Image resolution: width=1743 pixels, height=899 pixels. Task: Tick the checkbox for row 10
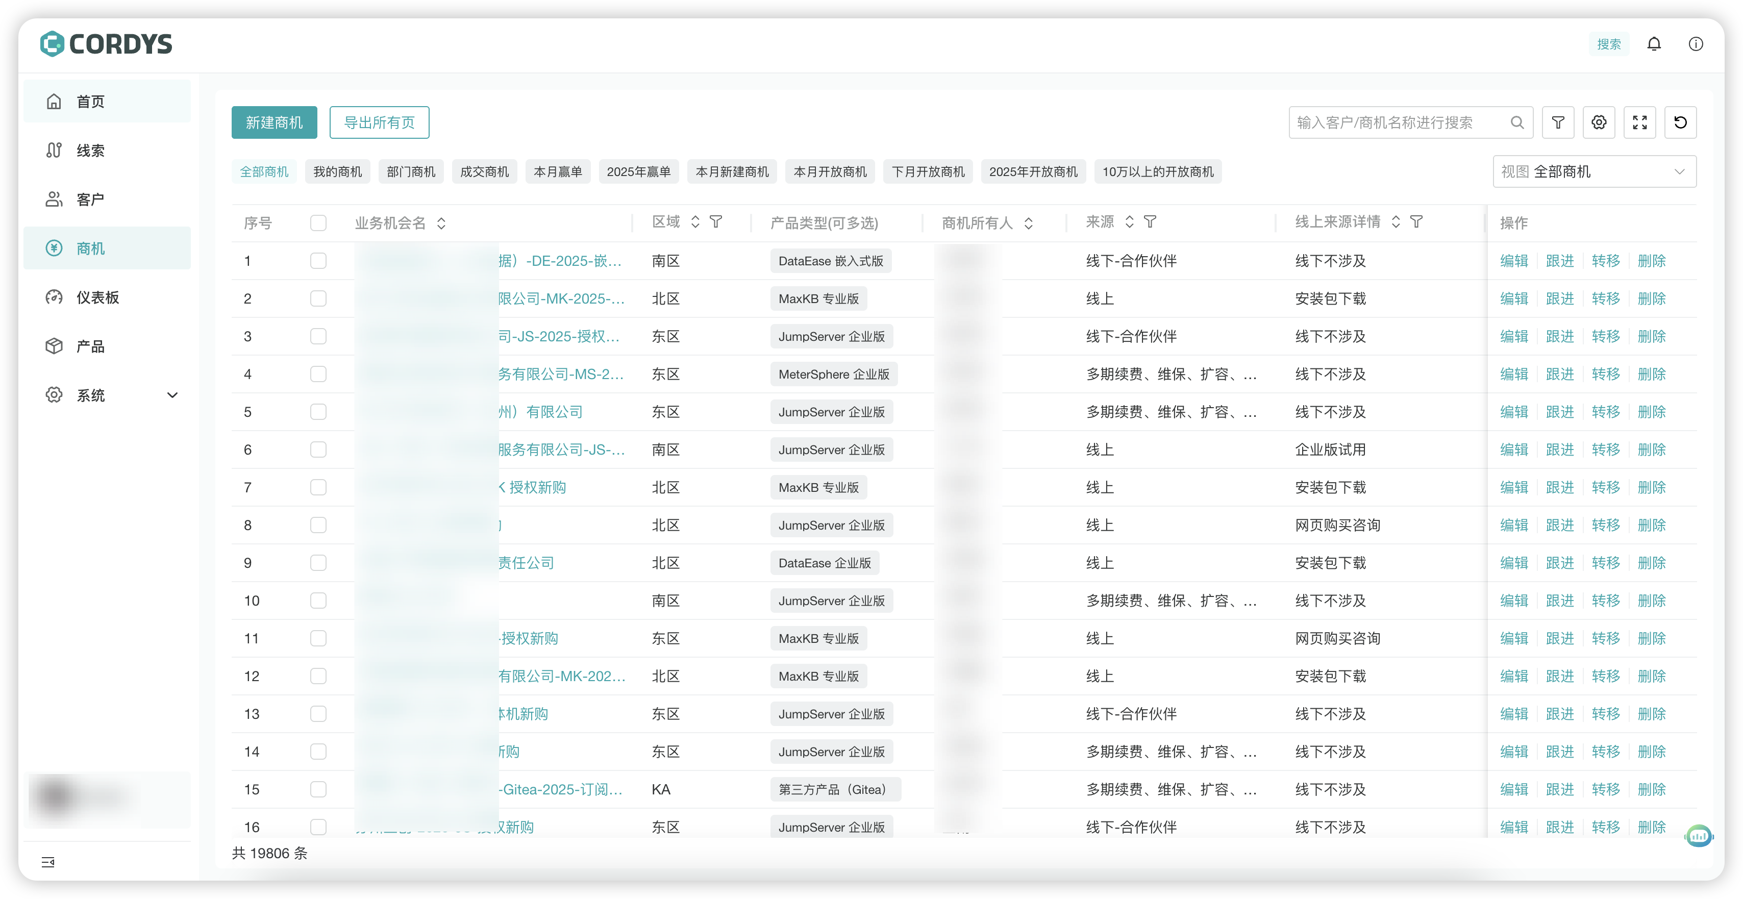[318, 601]
